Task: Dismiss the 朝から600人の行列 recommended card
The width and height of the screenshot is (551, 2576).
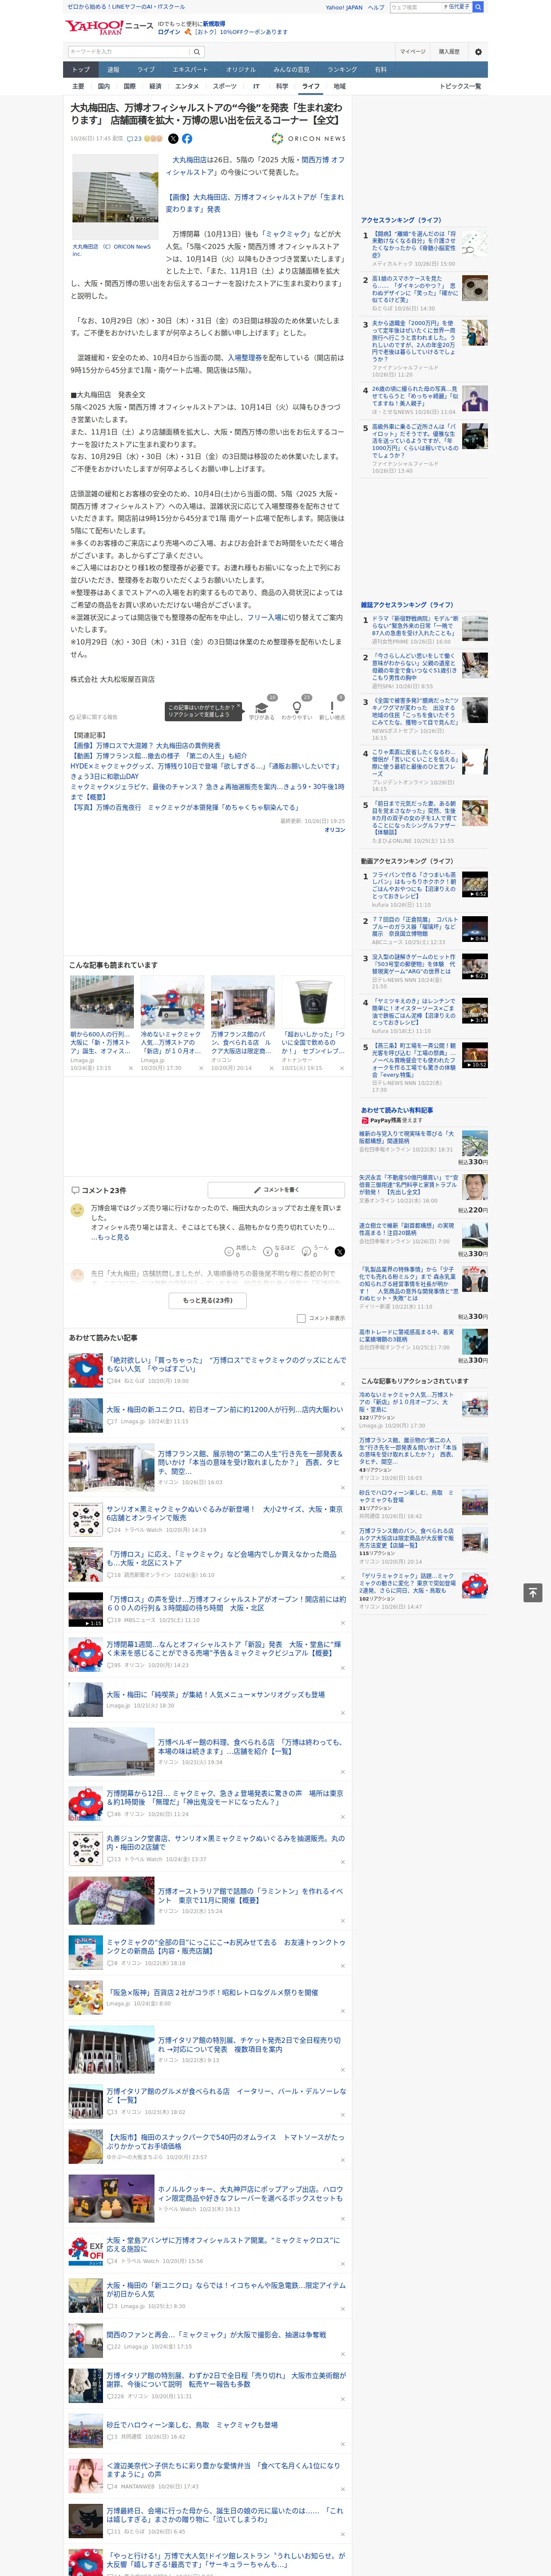Action: pos(130,1068)
